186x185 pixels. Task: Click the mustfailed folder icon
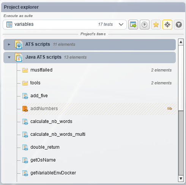pyautogui.click(x=25, y=70)
